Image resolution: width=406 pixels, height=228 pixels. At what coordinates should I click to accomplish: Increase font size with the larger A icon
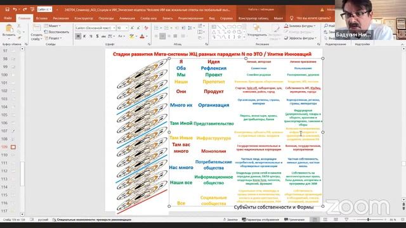point(133,28)
